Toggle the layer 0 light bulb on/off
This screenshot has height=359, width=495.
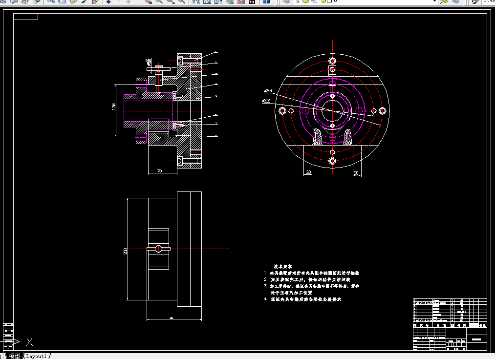pos(298,1)
